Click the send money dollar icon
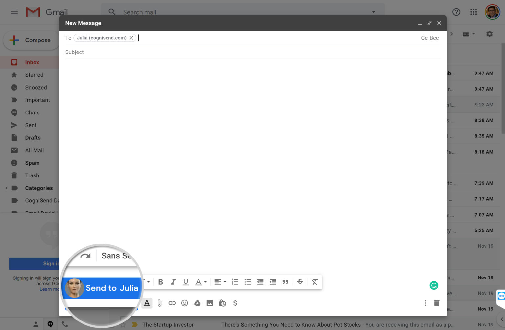Screen dimensions: 505x330 coord(235,303)
